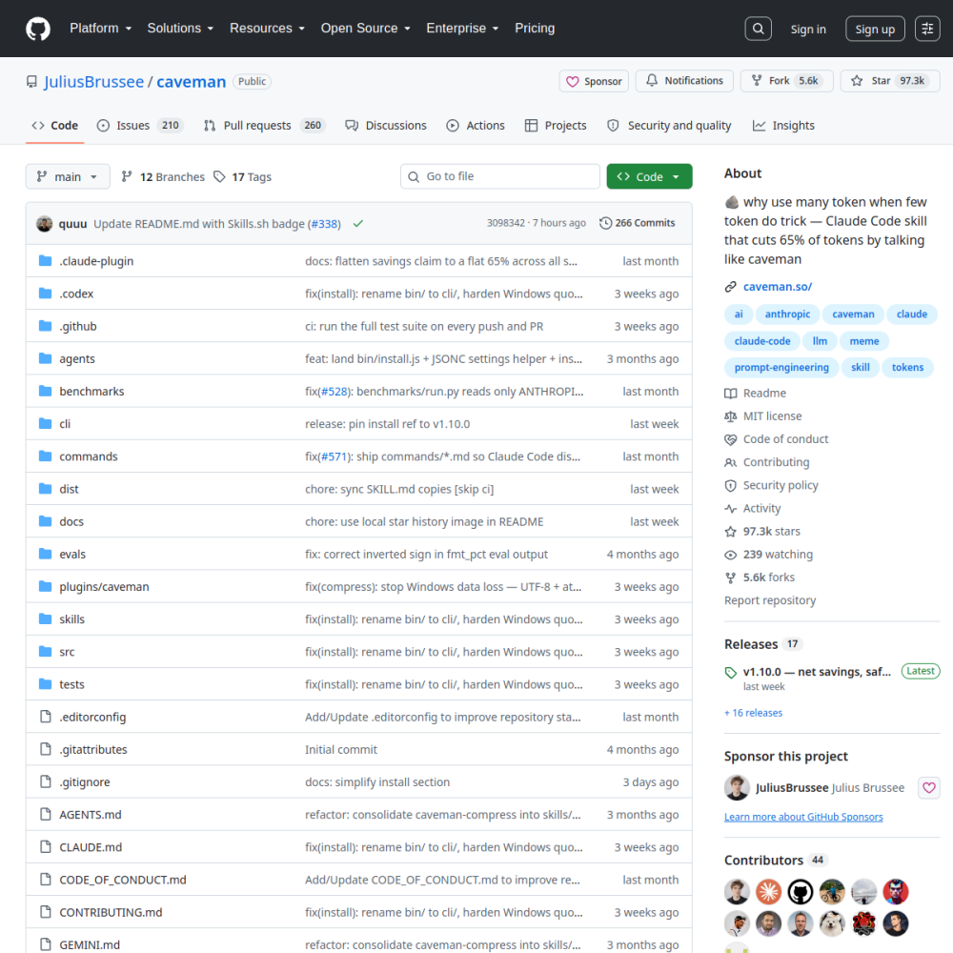This screenshot has width=953, height=953.
Task: Star the caveman repository
Action: [890, 81]
